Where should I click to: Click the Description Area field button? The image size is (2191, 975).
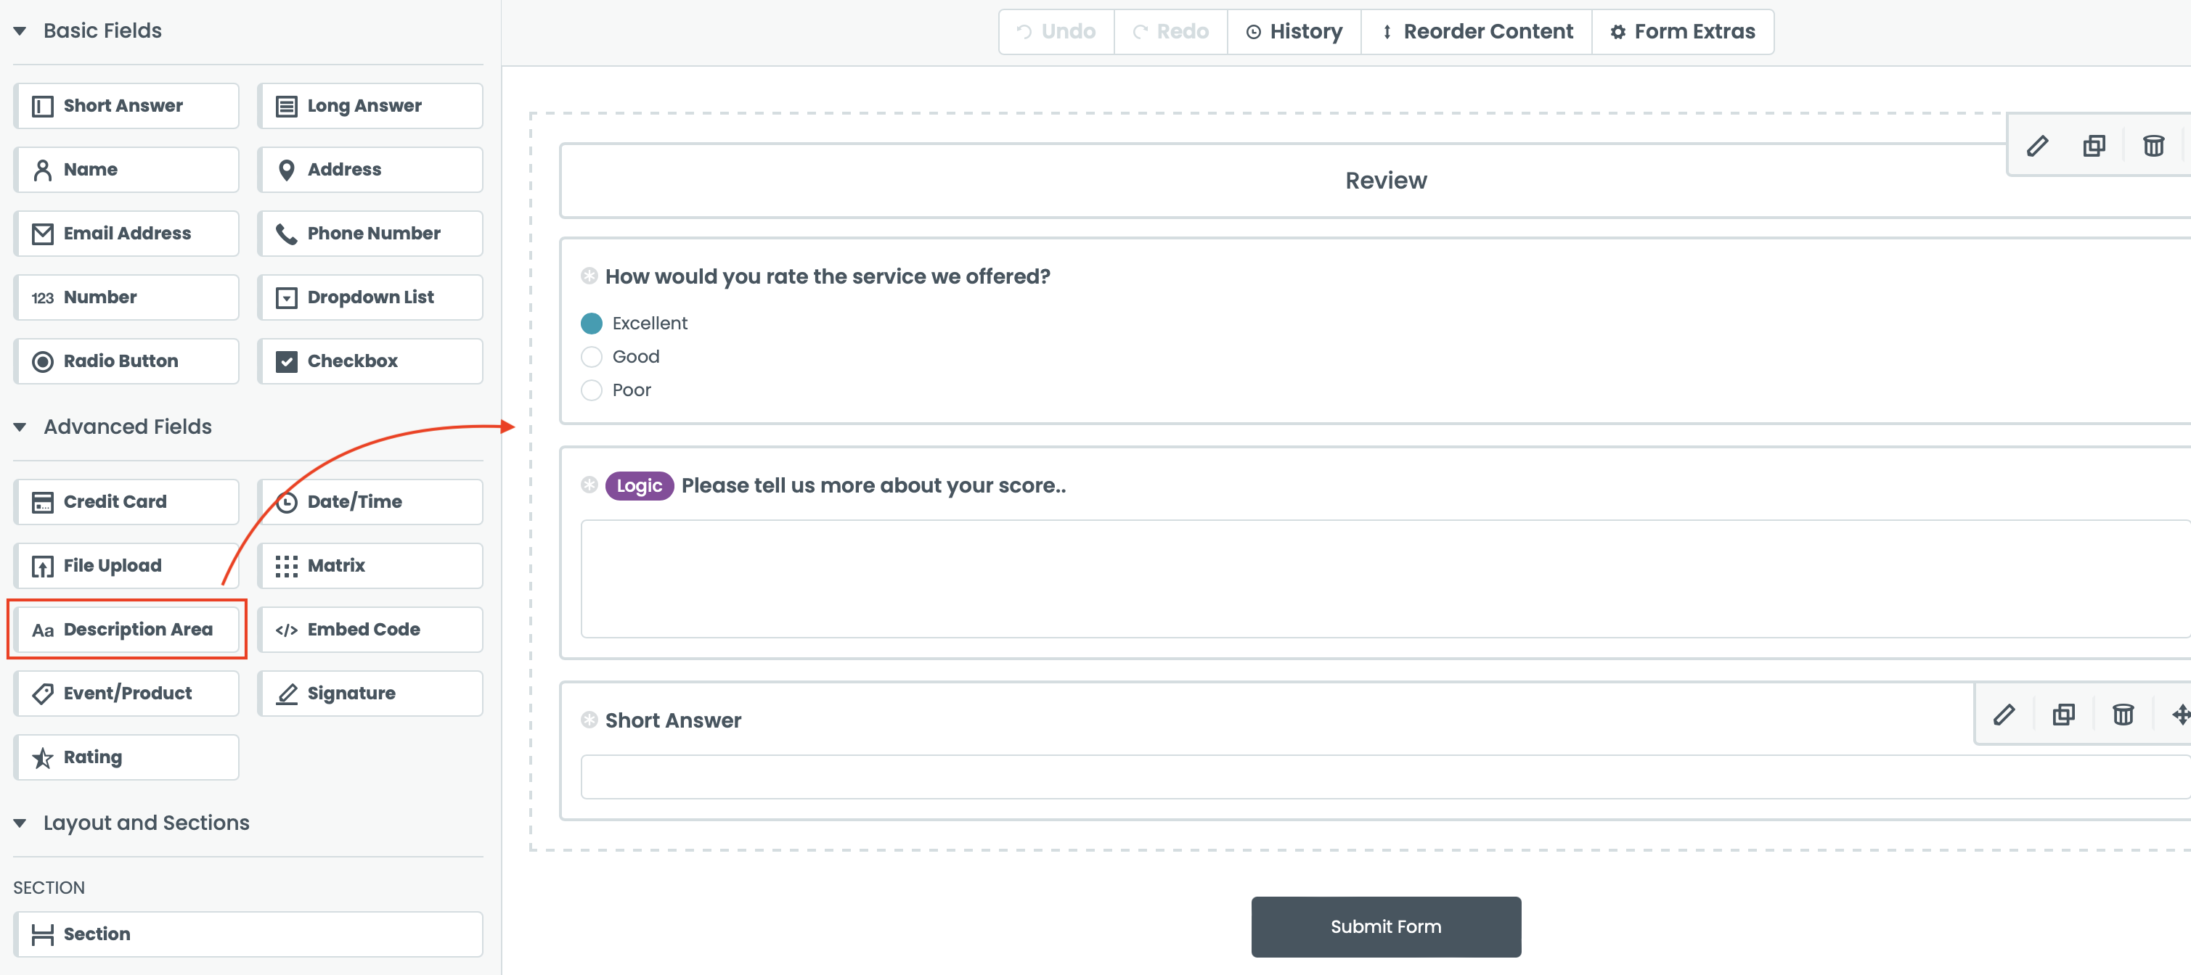pos(127,630)
